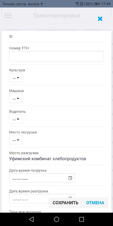Close the dialog with blue X icon
The height and width of the screenshot is (226, 113).
(x=100, y=19)
